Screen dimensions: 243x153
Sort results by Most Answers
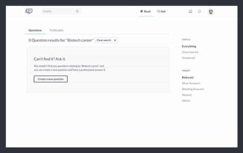[191, 83]
